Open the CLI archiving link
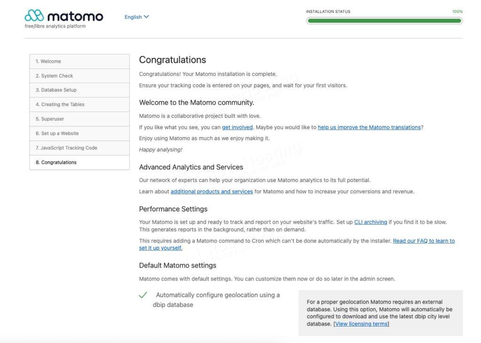 click(371, 222)
